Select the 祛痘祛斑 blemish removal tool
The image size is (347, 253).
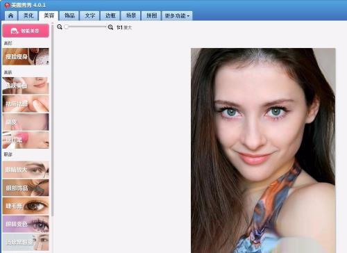[x=26, y=104]
